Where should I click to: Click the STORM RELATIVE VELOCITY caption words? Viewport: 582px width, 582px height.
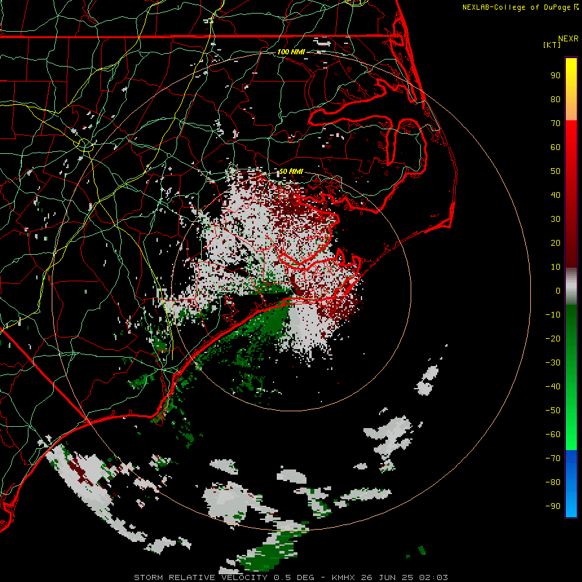coord(200,577)
